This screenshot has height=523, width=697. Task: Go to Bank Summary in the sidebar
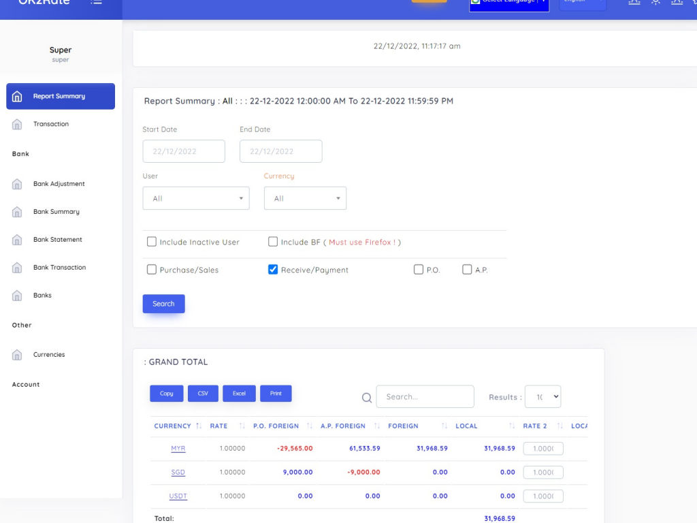click(x=56, y=212)
